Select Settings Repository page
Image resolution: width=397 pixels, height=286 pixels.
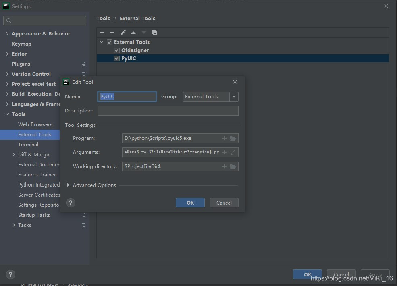pyautogui.click(x=39, y=205)
